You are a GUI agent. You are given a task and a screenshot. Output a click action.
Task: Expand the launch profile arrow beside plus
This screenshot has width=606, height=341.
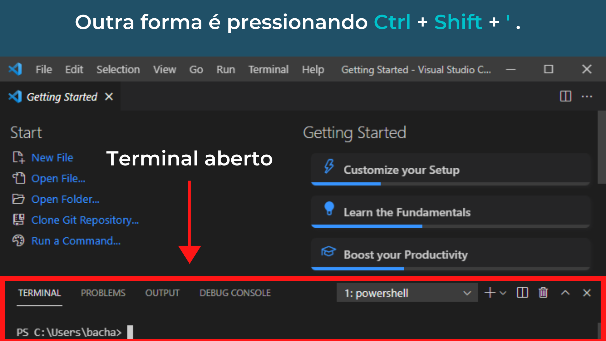(x=503, y=293)
